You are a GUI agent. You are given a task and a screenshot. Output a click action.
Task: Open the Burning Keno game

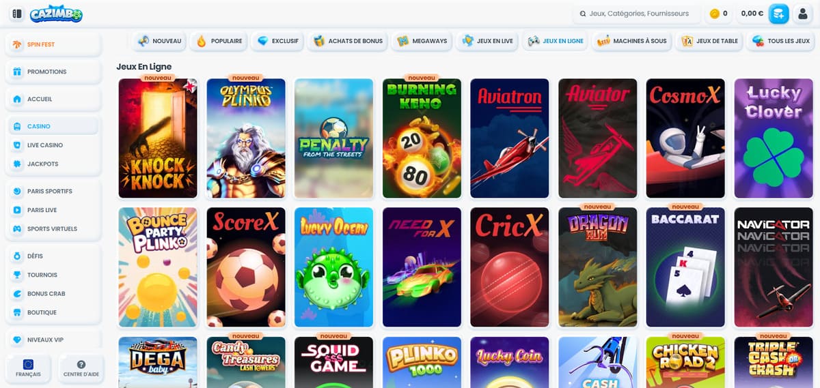point(422,138)
